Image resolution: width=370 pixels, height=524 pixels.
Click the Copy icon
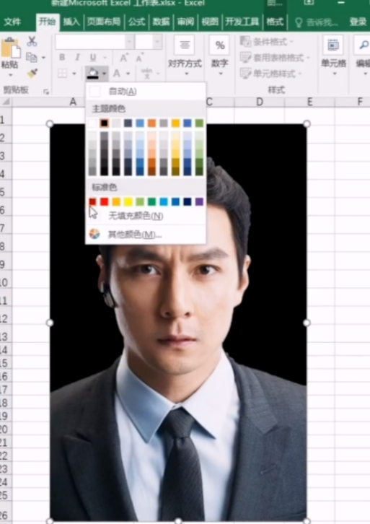click(32, 58)
